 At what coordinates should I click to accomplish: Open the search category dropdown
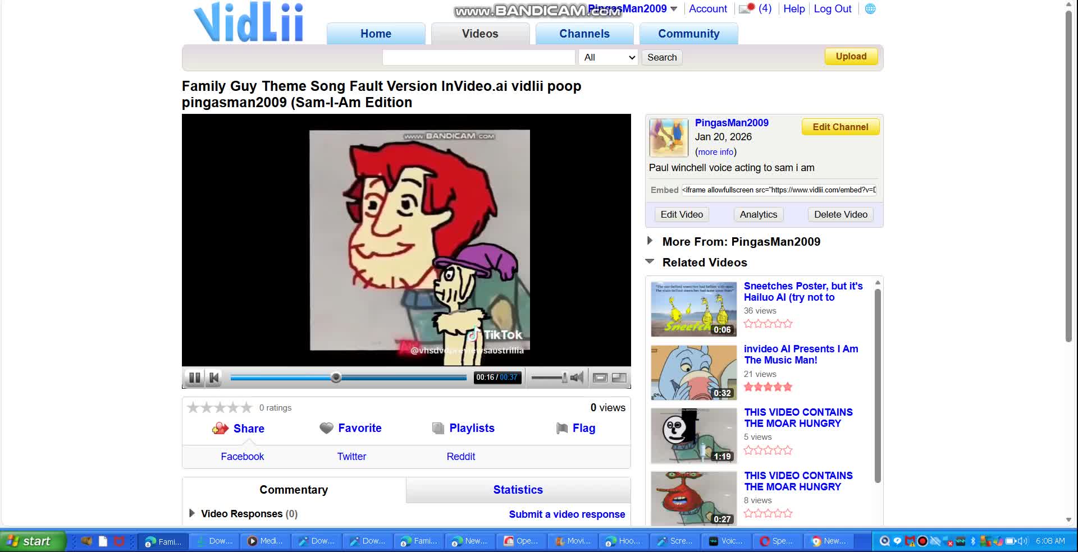tap(607, 57)
